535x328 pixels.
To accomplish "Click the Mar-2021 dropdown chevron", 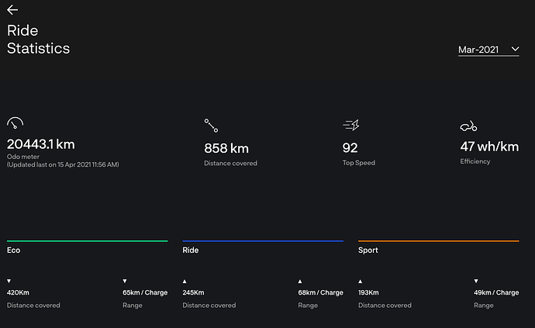I will (x=515, y=49).
